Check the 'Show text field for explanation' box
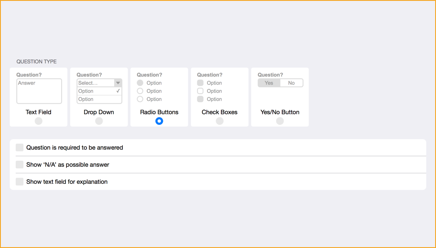The image size is (436, 248). (20, 182)
